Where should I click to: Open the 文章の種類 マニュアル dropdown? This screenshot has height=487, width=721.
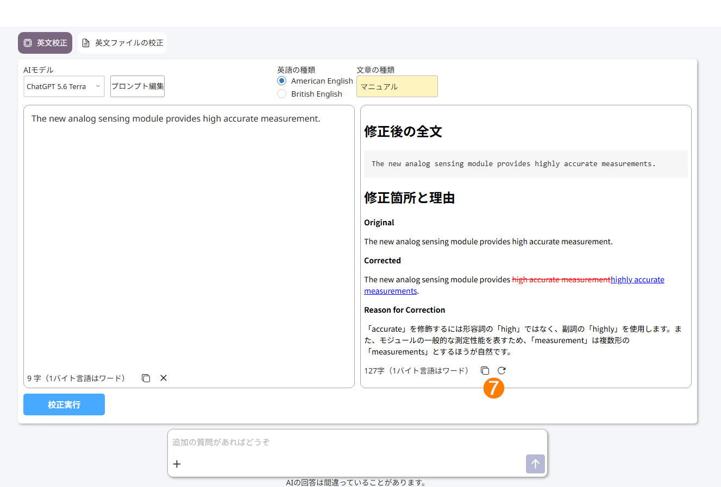(397, 86)
